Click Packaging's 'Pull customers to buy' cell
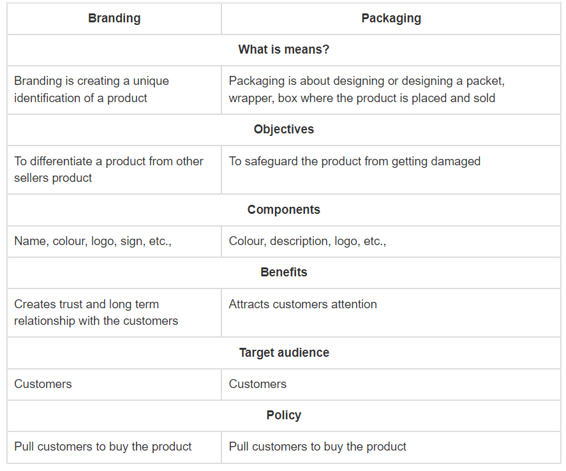The image size is (566, 471). pos(318,447)
